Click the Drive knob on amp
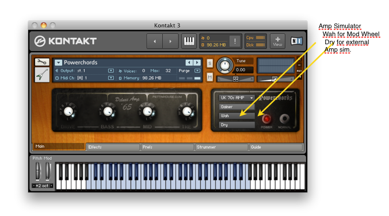This screenshot has height=216, width=389. pyautogui.click(x=68, y=111)
